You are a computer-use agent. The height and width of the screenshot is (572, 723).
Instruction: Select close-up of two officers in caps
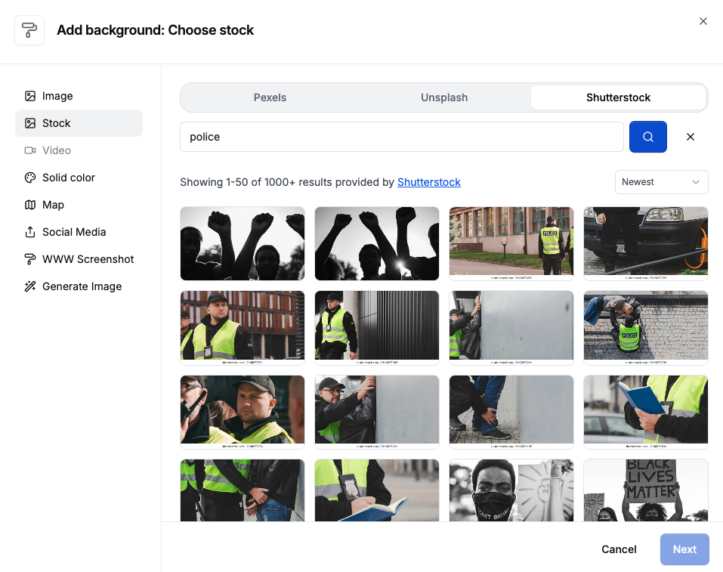(243, 412)
